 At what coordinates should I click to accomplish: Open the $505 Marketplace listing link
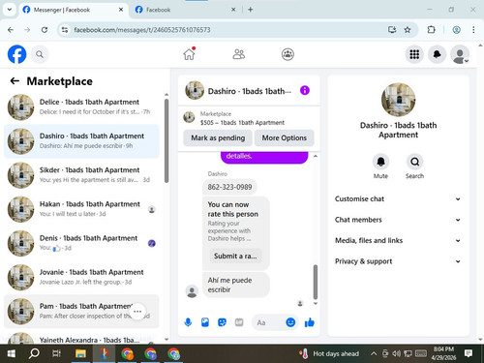242,123
